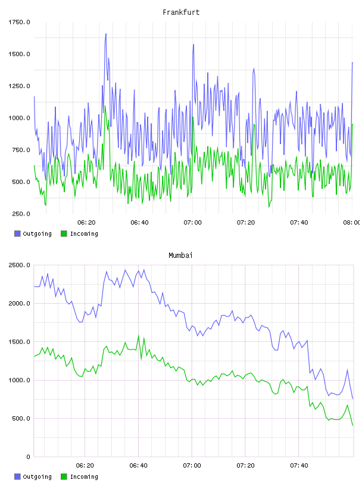Click Frankfurt's Outgoing legend label
This screenshot has width=362, height=486.
[37, 233]
